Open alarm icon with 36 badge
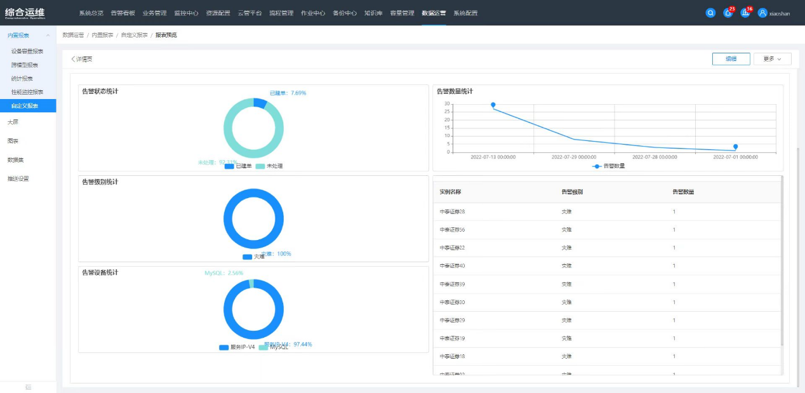 745,13
